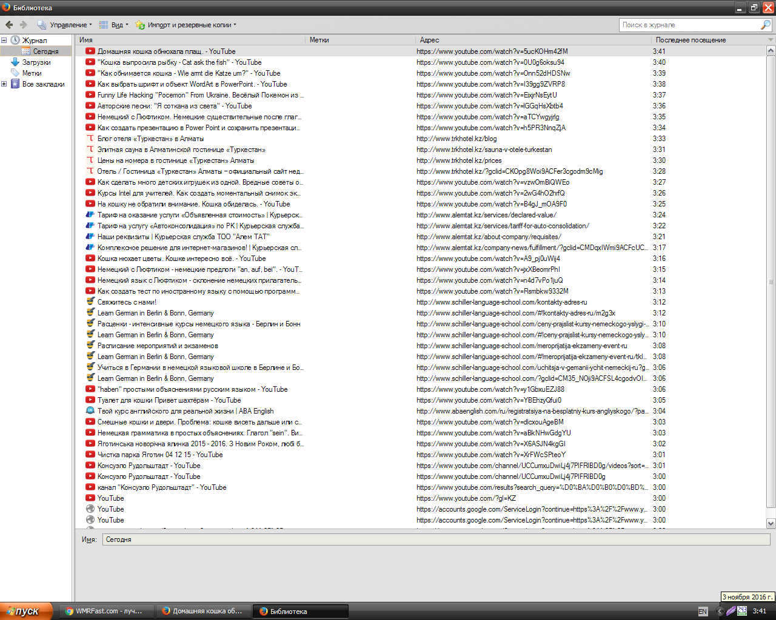The height and width of the screenshot is (620, 776).
Task: Open the Управление dropdown menu
Action: (x=65, y=25)
